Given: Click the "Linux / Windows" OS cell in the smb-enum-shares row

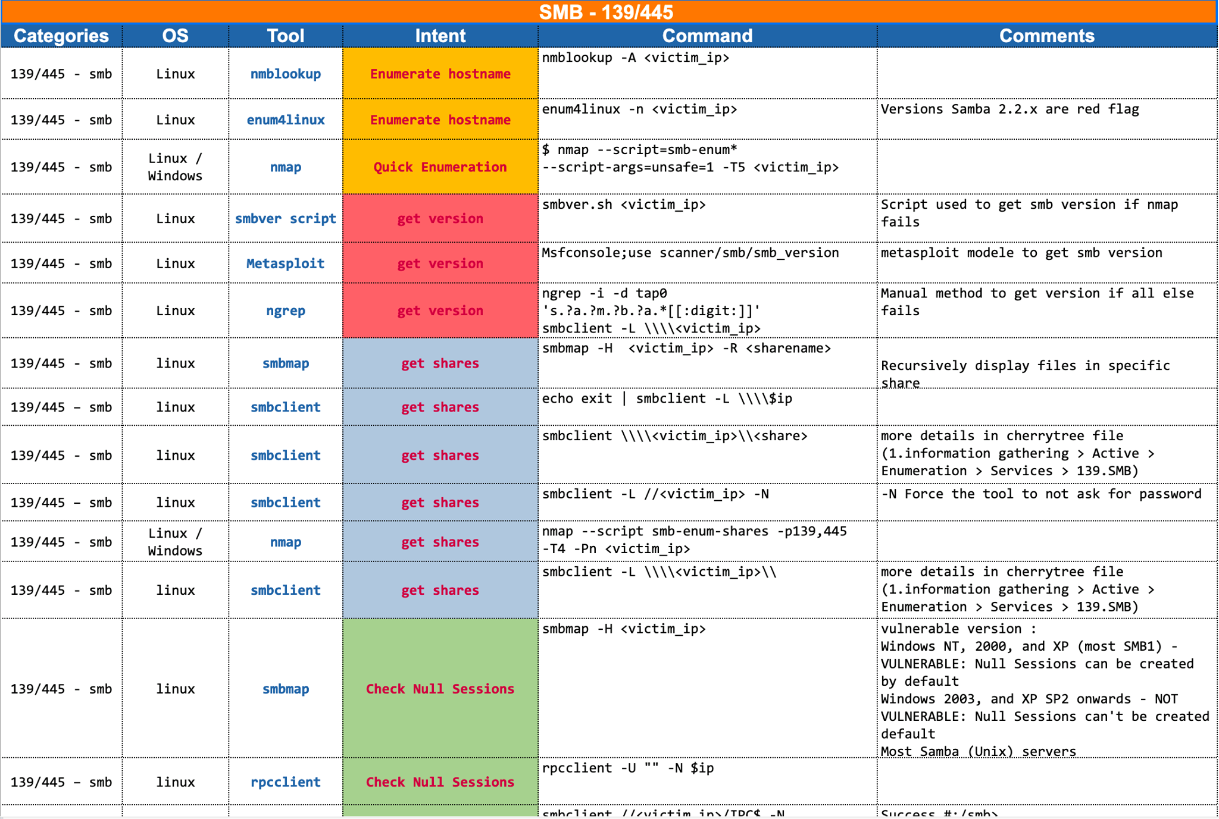Looking at the screenshot, I should point(176,541).
